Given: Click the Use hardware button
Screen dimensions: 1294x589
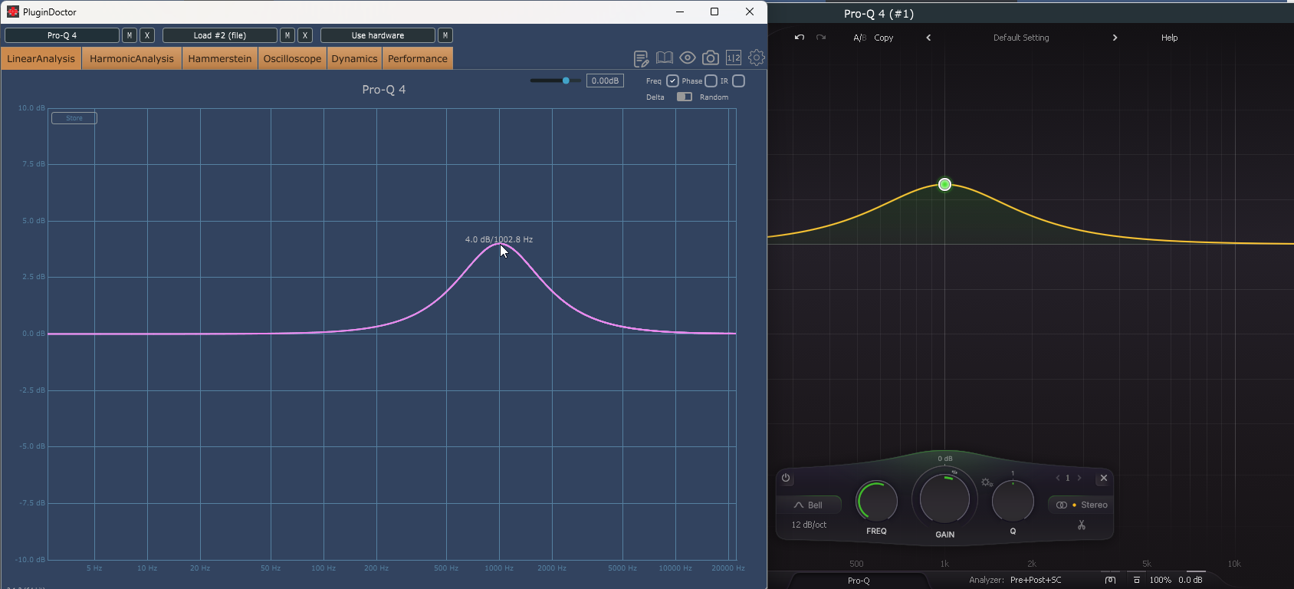Looking at the screenshot, I should point(378,35).
